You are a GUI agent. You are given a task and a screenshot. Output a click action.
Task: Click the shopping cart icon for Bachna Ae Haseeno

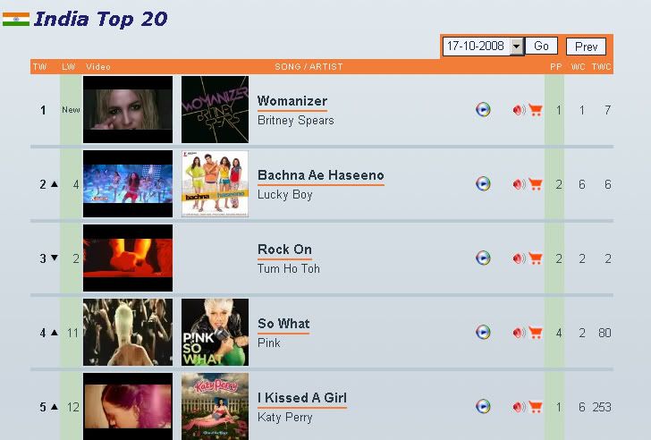click(535, 184)
